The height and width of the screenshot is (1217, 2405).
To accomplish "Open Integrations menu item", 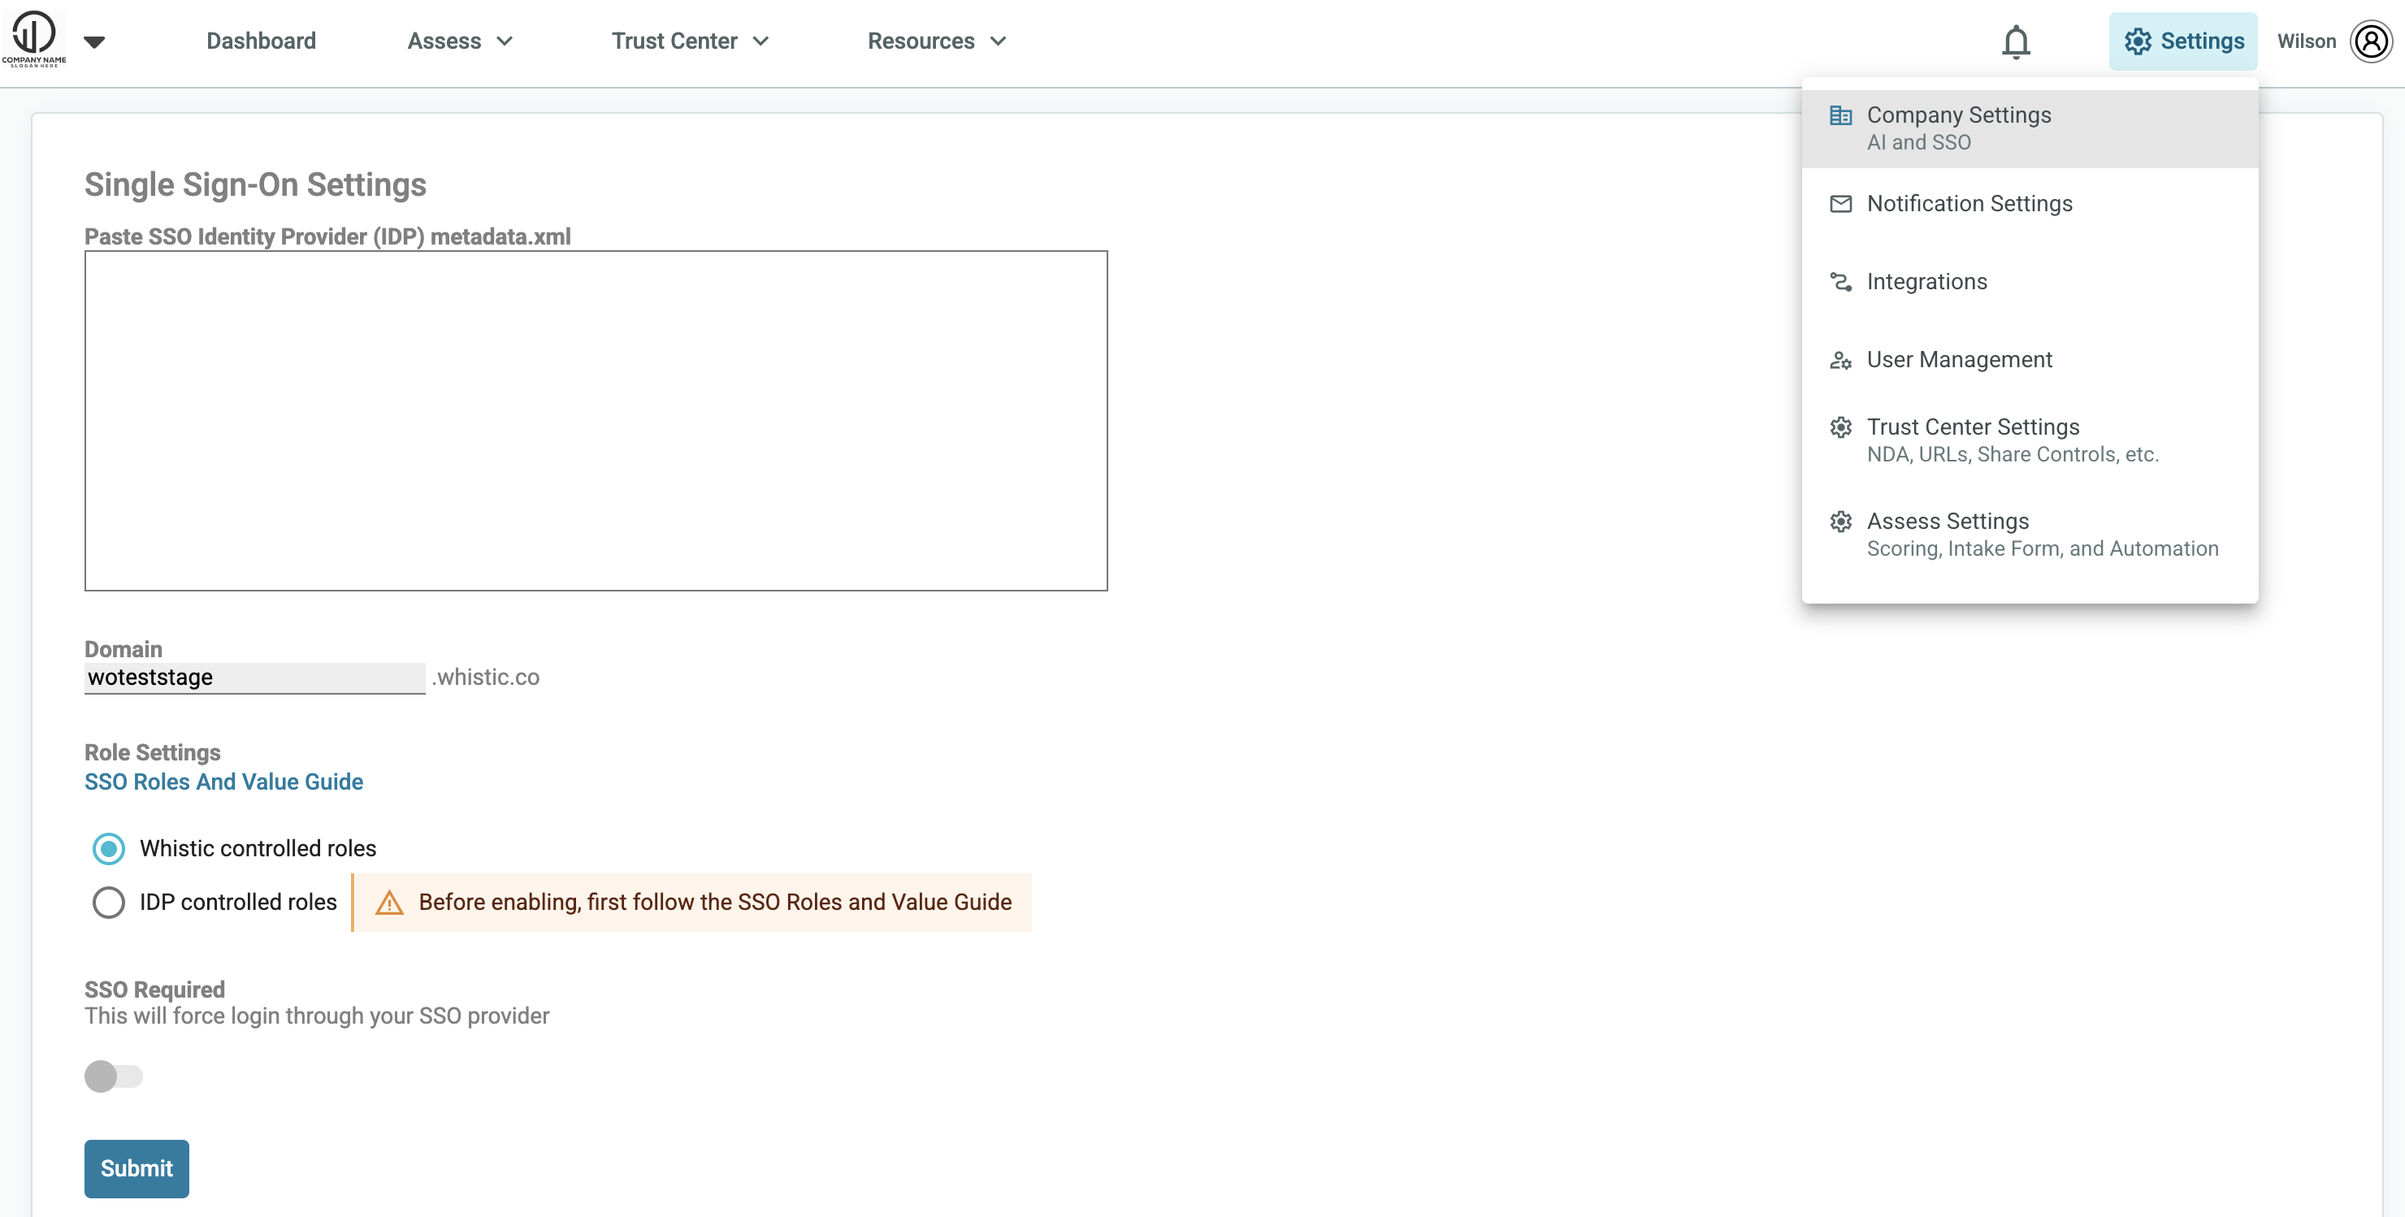I will (x=2030, y=282).
